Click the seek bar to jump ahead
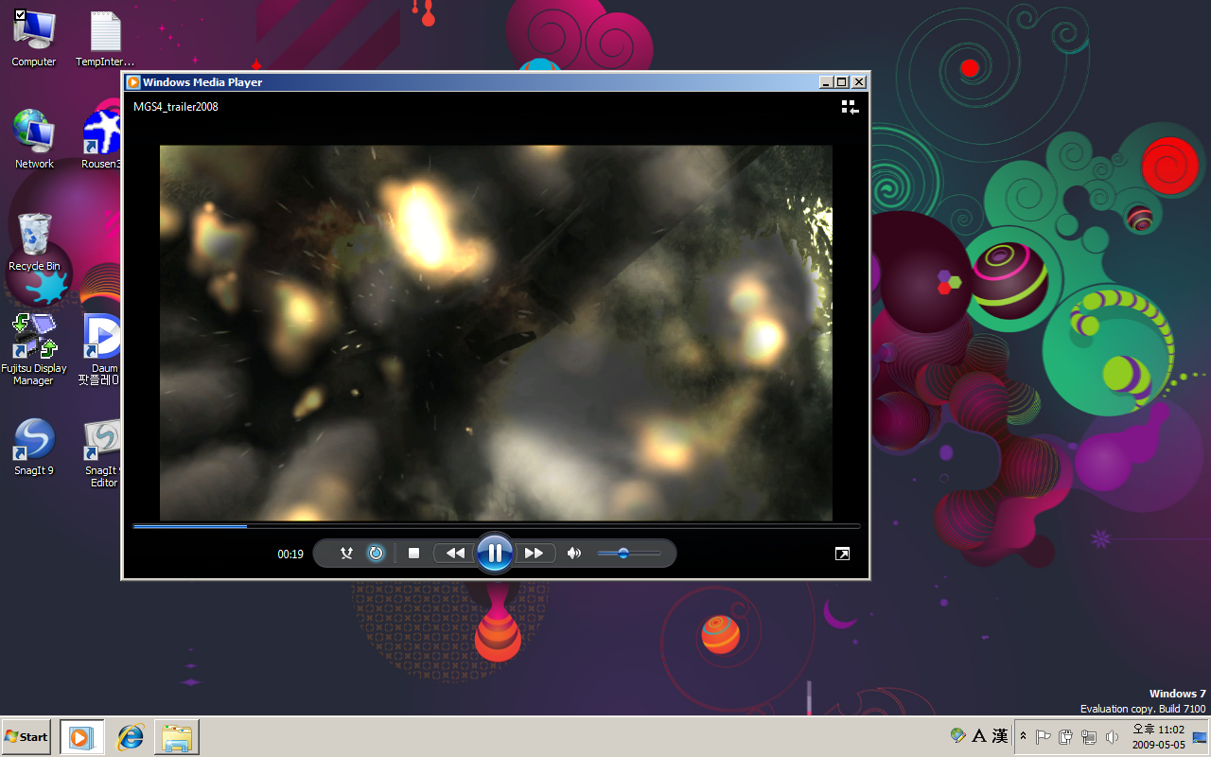 pos(496,526)
